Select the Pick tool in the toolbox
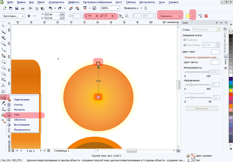This screenshot has height=162, width=233. [3, 26]
